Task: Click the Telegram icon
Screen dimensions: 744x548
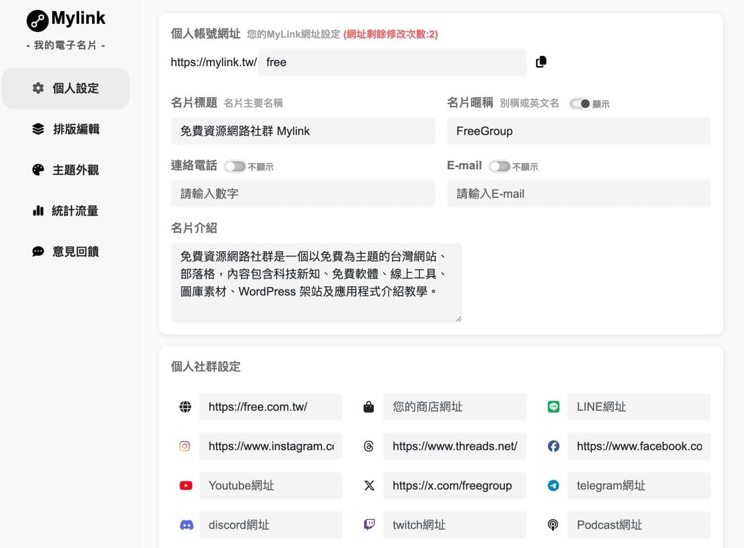Action: coord(553,485)
